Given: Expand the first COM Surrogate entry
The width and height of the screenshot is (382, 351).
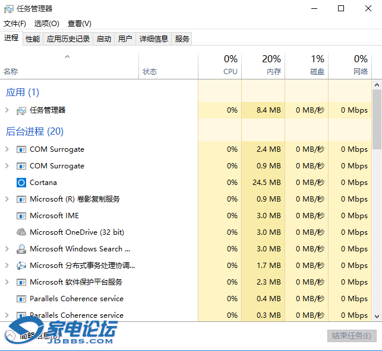Looking at the screenshot, I should (x=7, y=149).
